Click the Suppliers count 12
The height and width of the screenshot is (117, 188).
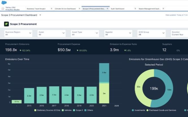tap(164, 50)
